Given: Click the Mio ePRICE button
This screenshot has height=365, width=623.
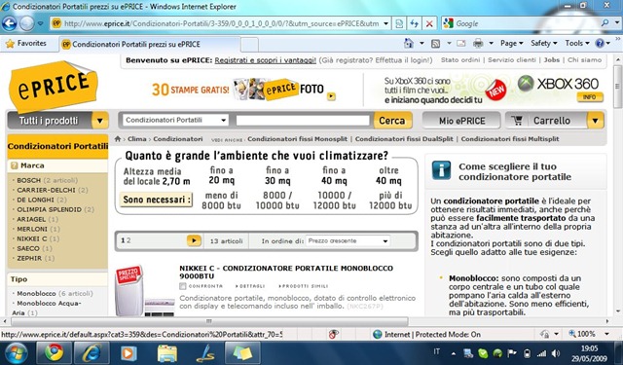Looking at the screenshot, I should (x=461, y=121).
